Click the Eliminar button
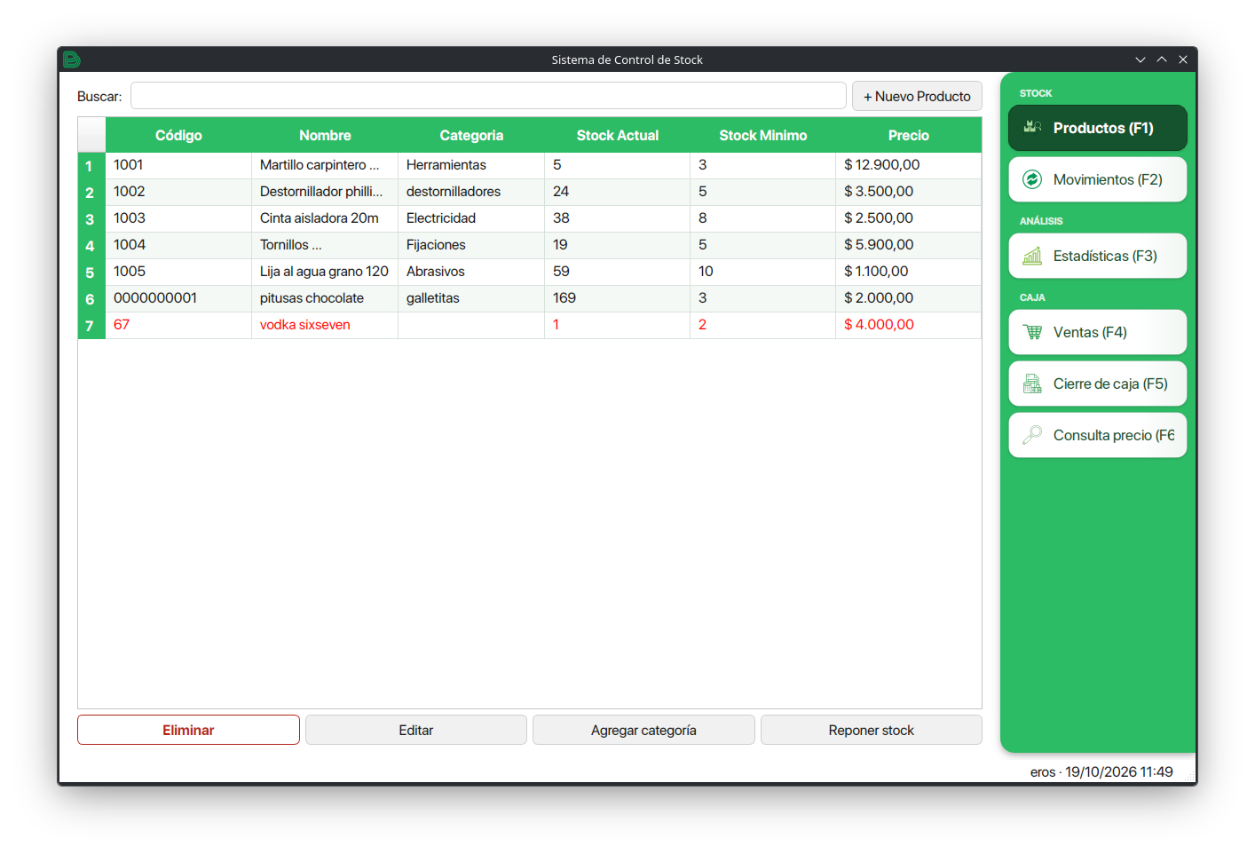1255x854 pixels. pos(188,730)
